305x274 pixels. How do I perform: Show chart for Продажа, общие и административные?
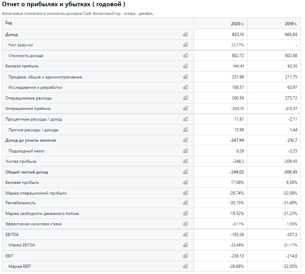pos(185,77)
